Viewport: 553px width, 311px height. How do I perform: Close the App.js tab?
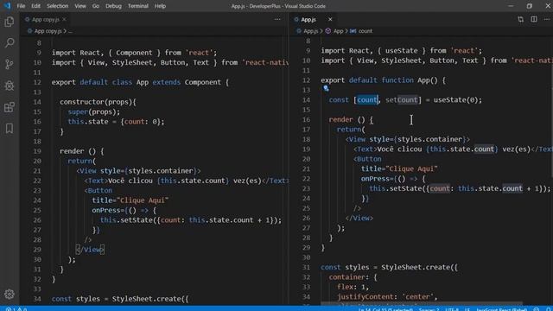pyautogui.click(x=330, y=19)
